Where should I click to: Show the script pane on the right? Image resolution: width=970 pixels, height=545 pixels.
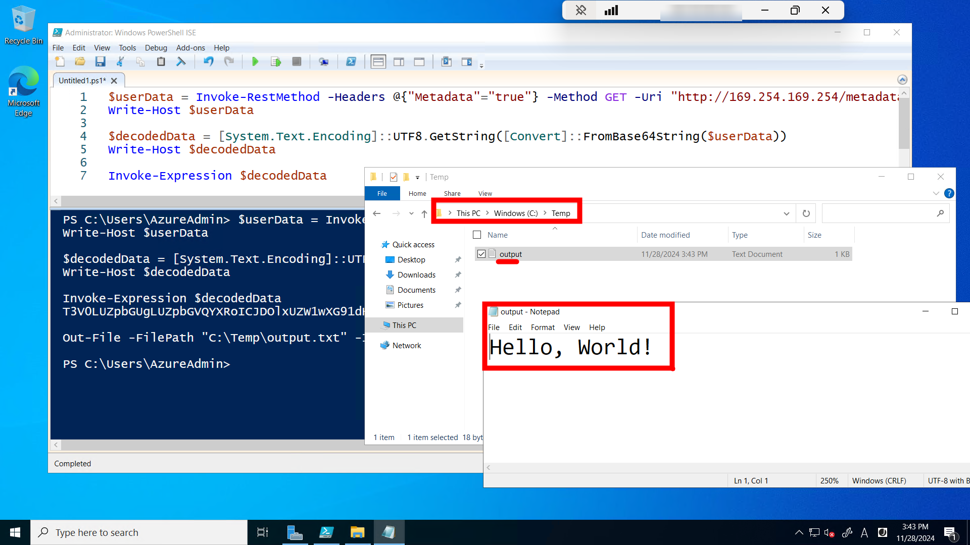tap(399, 62)
